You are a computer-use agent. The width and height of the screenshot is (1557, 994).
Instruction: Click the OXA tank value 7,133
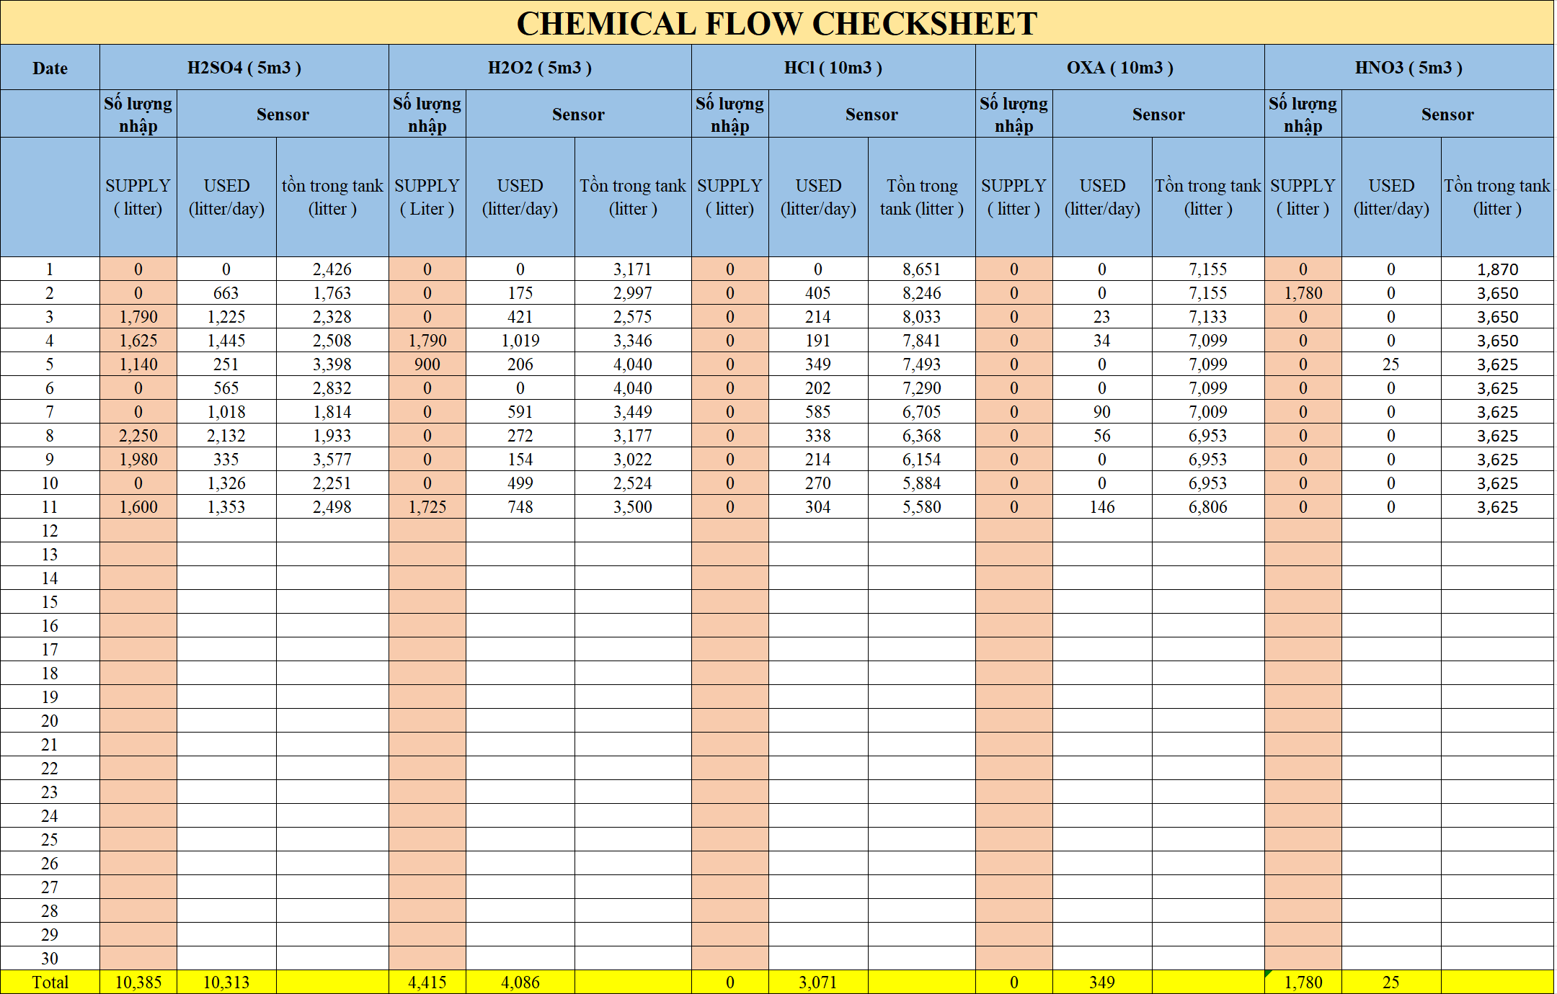pyautogui.click(x=1208, y=317)
